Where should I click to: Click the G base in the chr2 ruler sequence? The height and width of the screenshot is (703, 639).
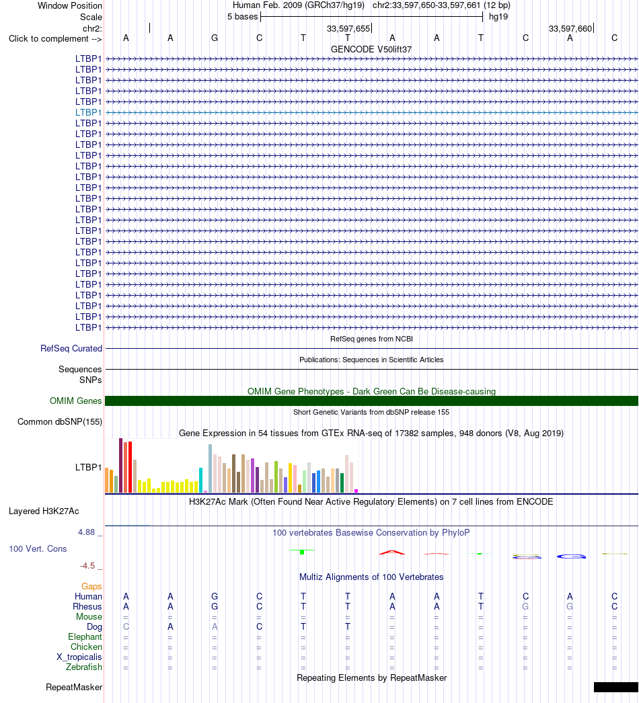coord(215,38)
